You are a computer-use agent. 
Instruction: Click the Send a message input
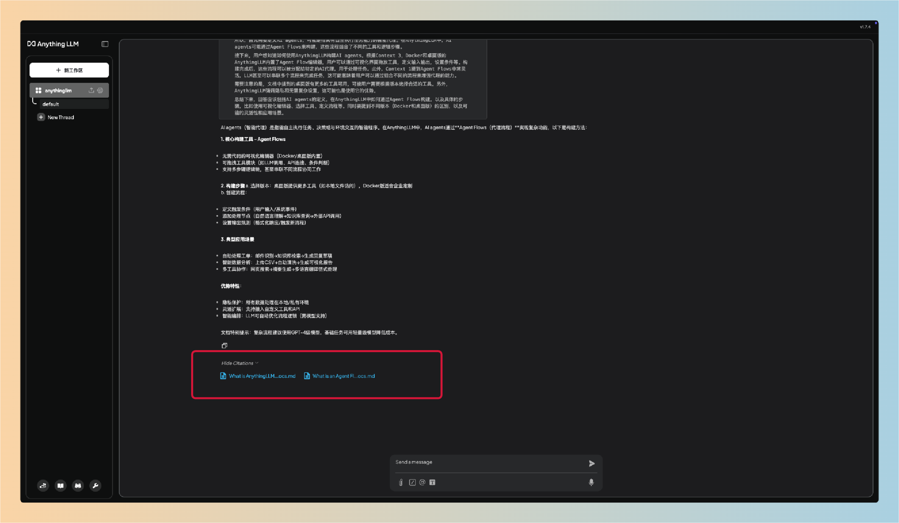click(489, 462)
